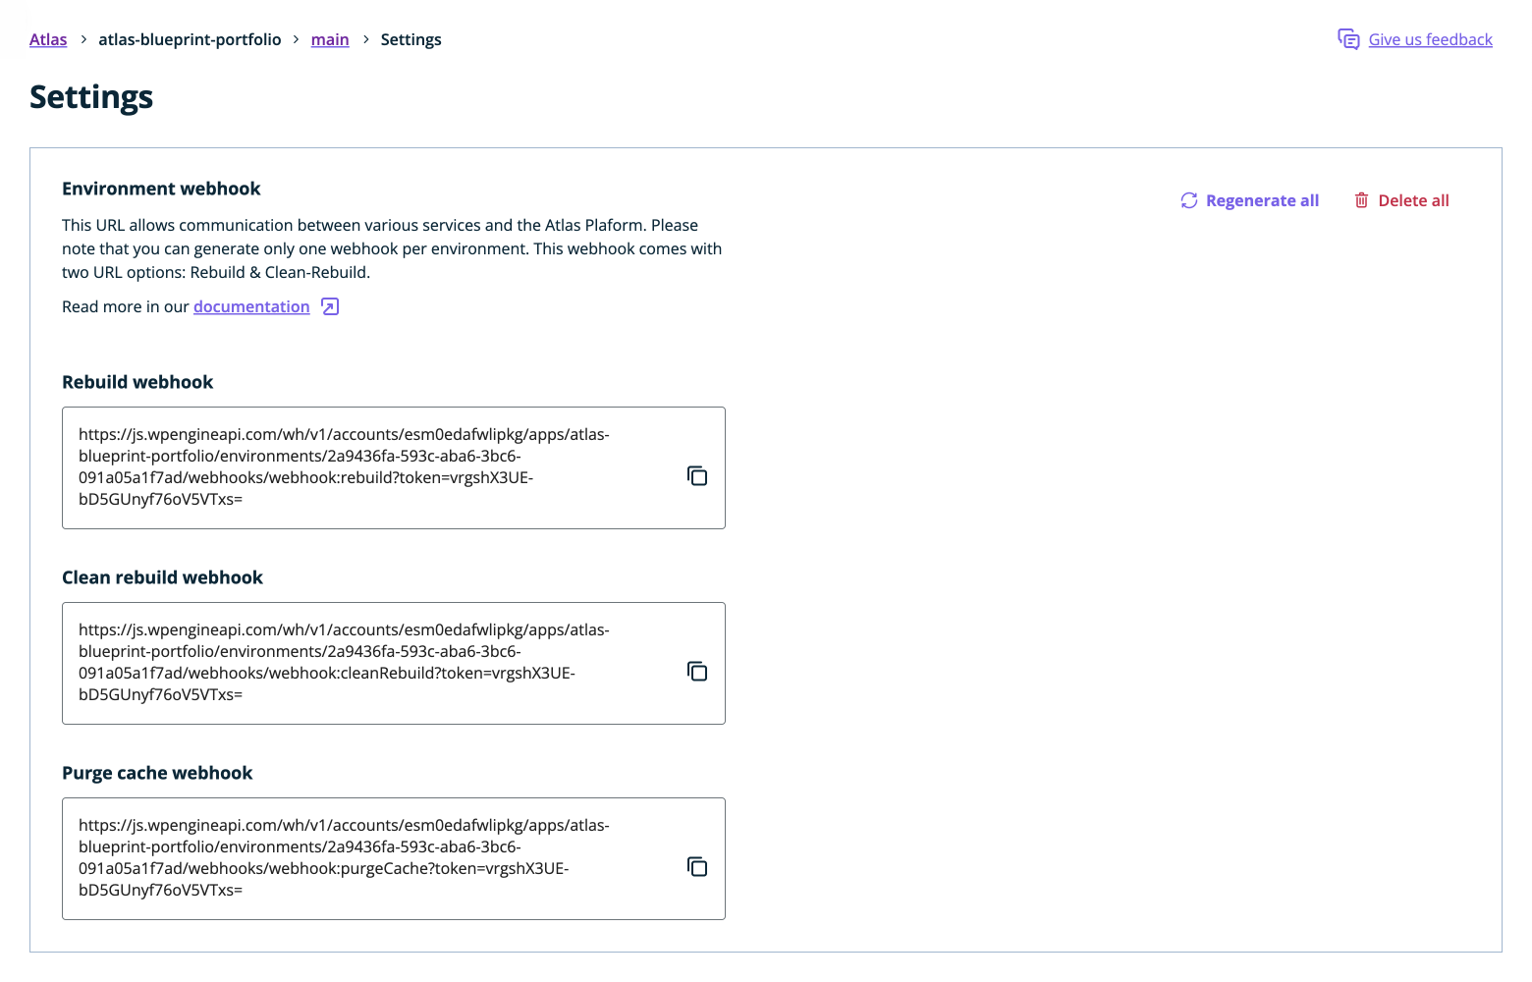This screenshot has width=1532, height=982.
Task: Click the paragraph starting 'This URL allows communication'
Action: click(x=392, y=248)
